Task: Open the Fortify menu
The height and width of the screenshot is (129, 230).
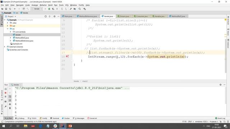Action: [81, 5]
